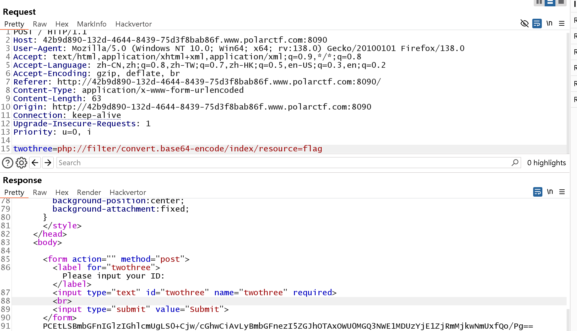
Task: Go to next search match arrow
Action: tap(48, 163)
